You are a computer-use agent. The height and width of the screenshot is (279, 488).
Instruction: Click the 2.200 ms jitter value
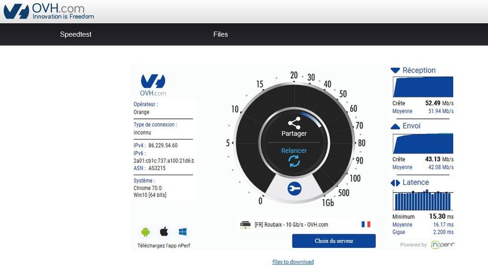pos(443,232)
